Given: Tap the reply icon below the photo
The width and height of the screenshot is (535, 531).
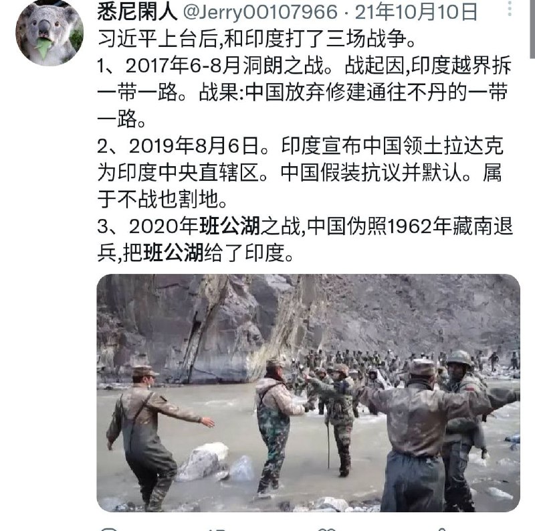Looking at the screenshot, I should [x=109, y=529].
